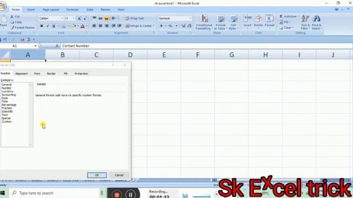Open the Page Layout ribbon tab

point(51,10)
